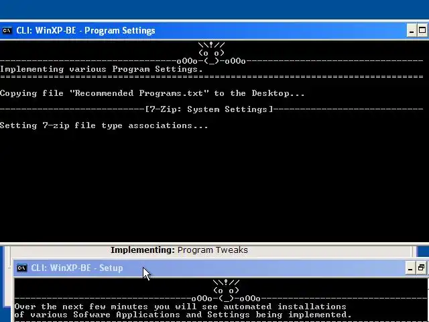
Task: Click 'Over the next few minutes' line in Setup
Action: pos(180,307)
